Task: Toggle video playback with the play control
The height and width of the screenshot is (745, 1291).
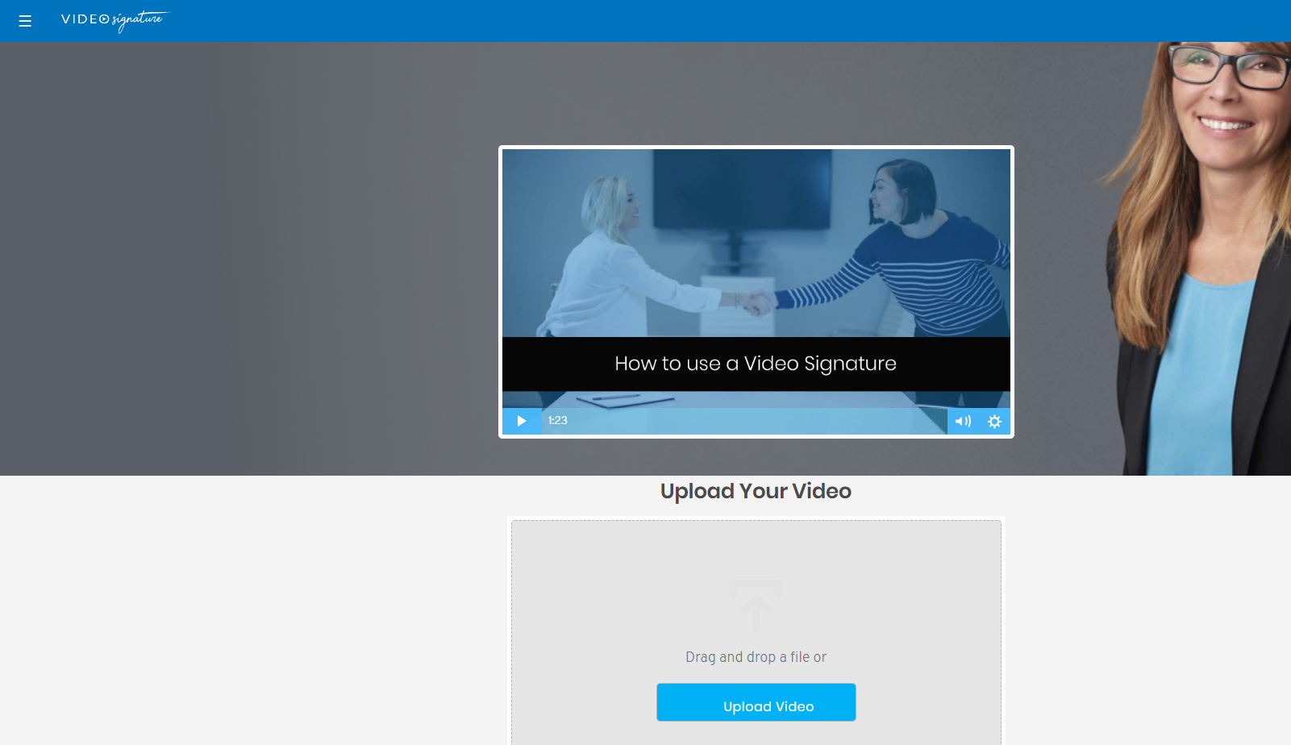Action: [521, 420]
